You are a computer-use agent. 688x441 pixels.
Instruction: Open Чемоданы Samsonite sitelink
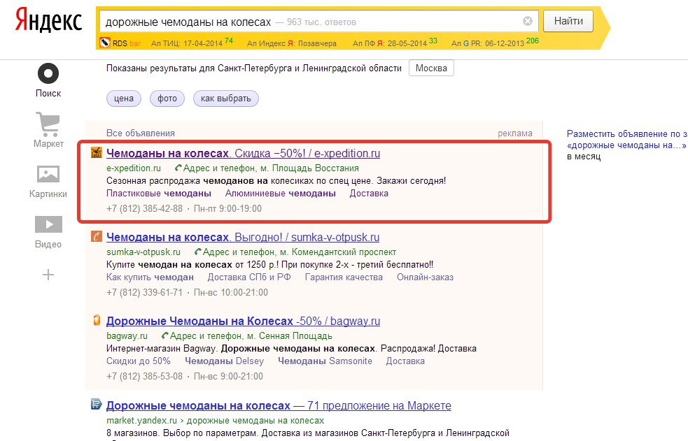click(x=325, y=361)
